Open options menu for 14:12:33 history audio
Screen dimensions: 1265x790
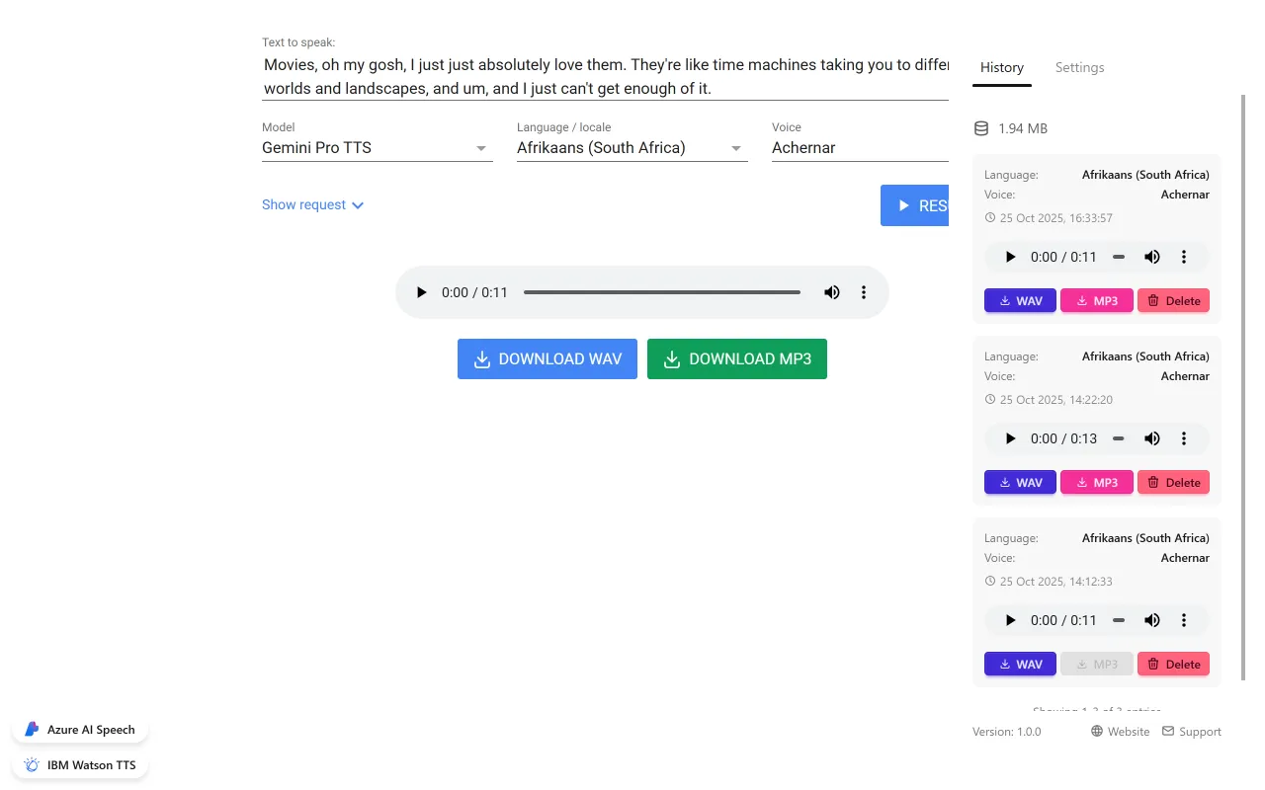[1184, 620]
